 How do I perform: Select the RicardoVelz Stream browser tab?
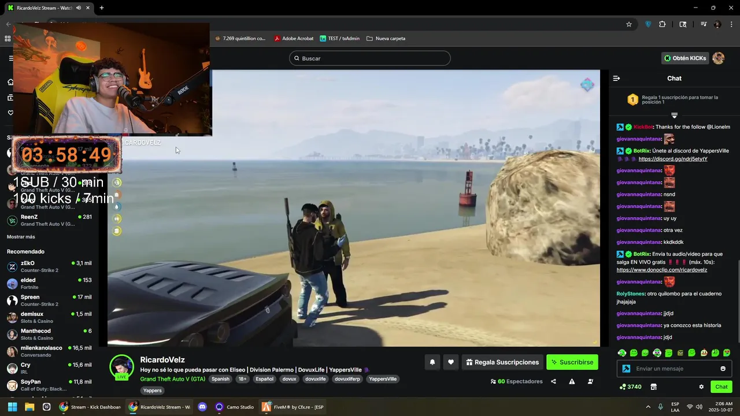coord(48,8)
